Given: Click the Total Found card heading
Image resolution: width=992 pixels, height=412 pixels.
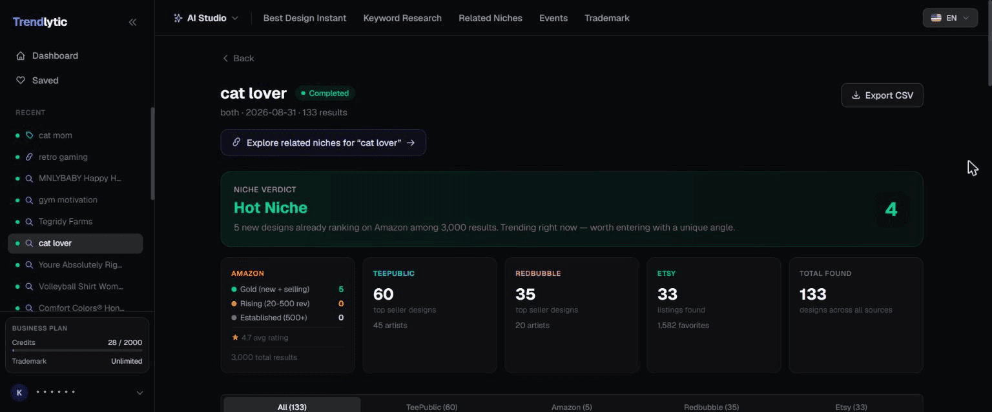Looking at the screenshot, I should pyautogui.click(x=825, y=273).
